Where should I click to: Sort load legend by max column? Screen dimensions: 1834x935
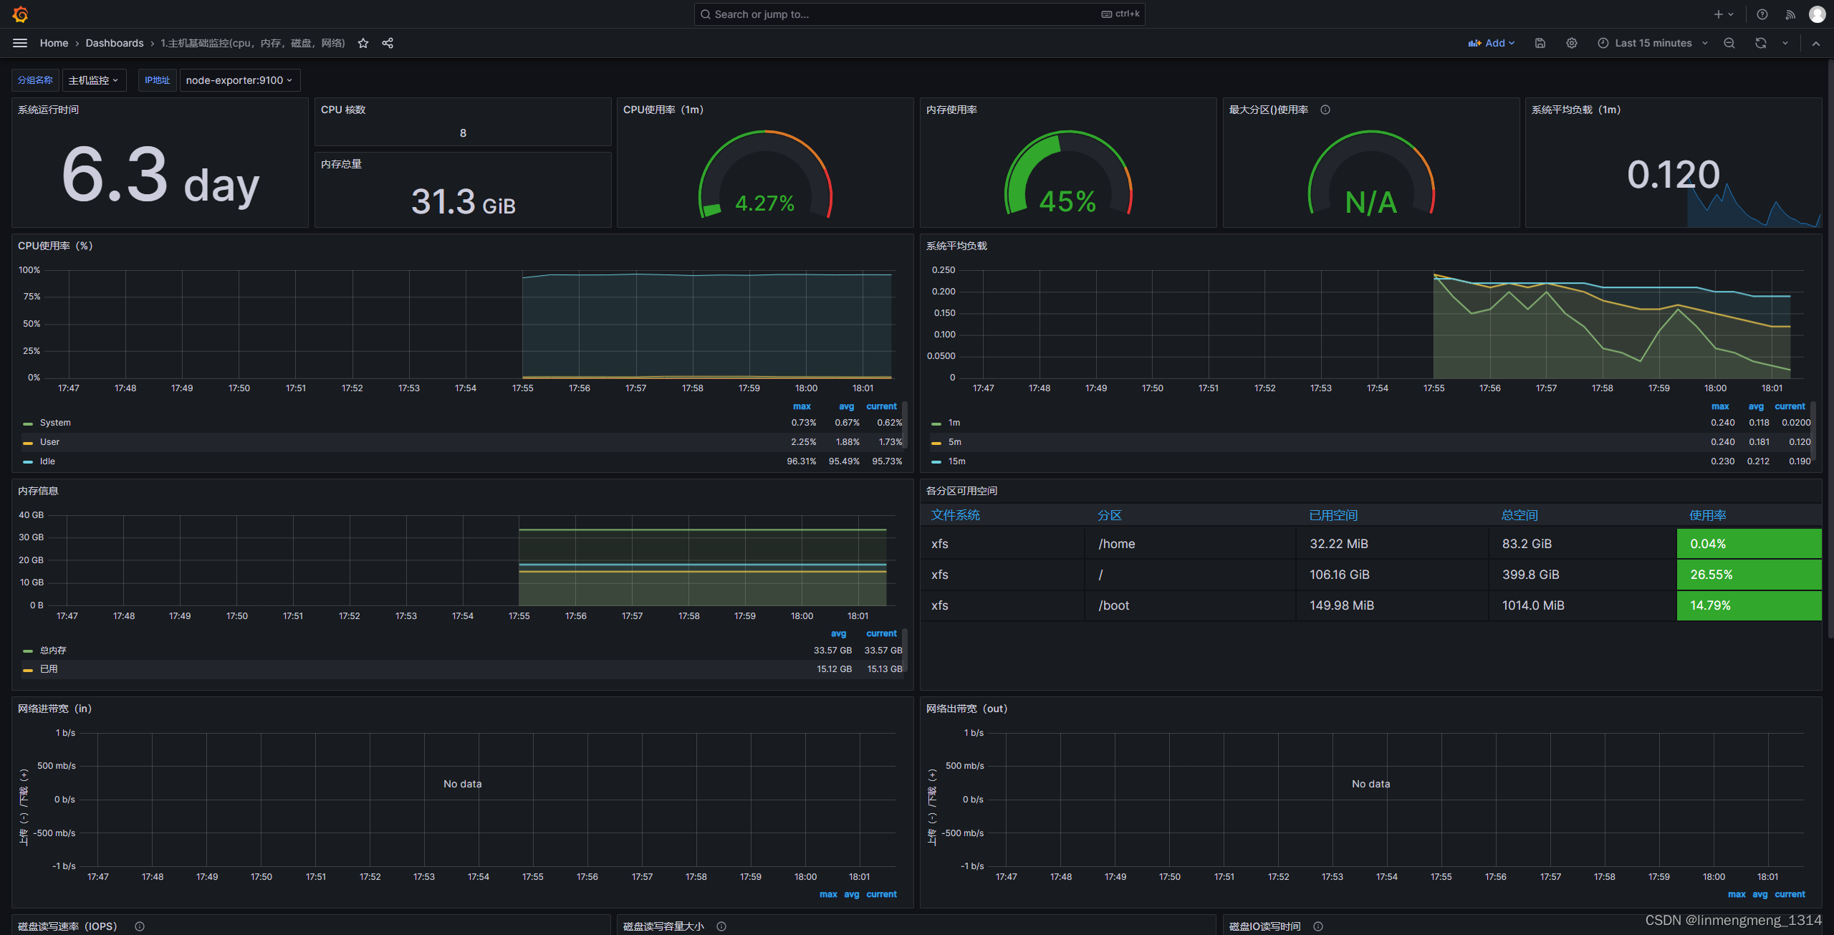(x=1720, y=406)
